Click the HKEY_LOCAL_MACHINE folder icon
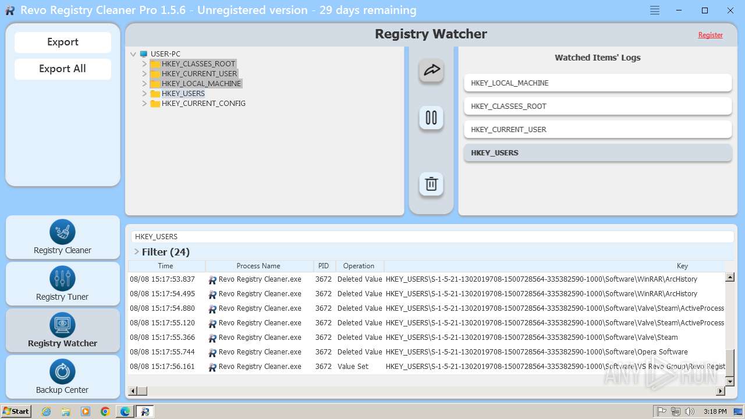This screenshot has width=745, height=419. pos(155,84)
